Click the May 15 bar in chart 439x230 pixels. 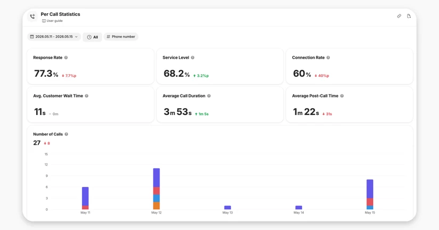pos(370,194)
